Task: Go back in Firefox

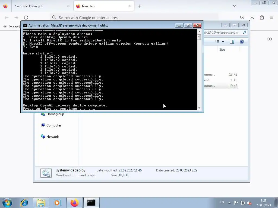Action: pyautogui.click(x=7, y=18)
